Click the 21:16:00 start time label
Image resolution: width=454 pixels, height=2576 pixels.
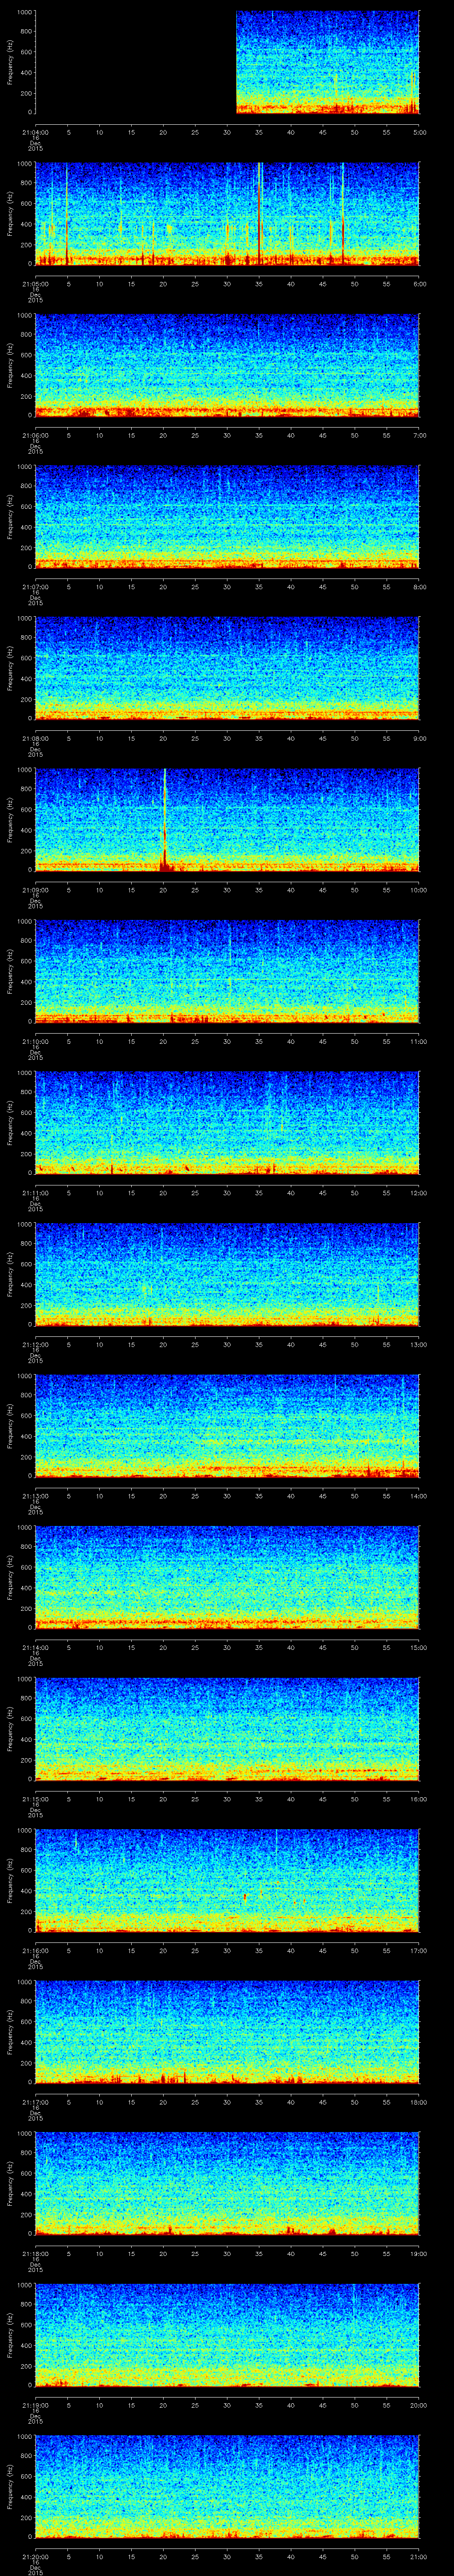point(35,1951)
